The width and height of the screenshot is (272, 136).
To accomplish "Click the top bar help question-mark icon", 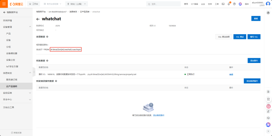I will click(234, 4).
